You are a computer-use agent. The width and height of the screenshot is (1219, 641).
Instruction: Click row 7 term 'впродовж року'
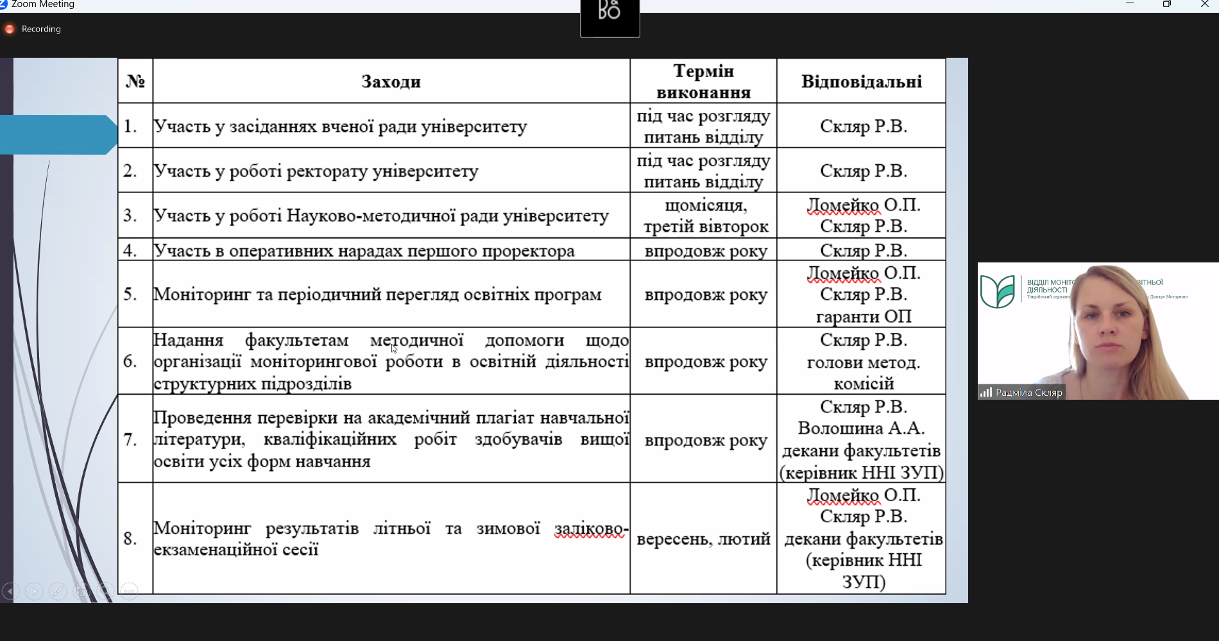(706, 440)
